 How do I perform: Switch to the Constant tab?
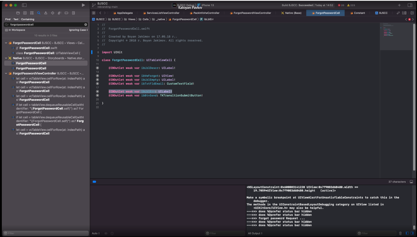(357, 13)
